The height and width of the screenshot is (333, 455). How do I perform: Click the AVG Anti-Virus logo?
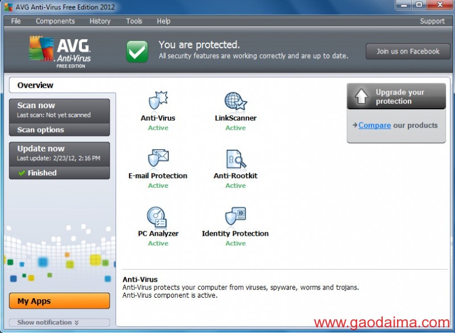coord(60,52)
